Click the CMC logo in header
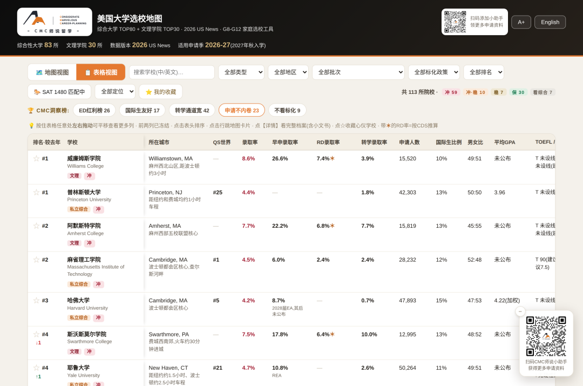Screen dimensions: 583x386 coord(55,22)
